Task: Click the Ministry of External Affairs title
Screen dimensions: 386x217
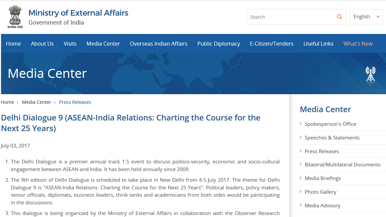Action: click(78, 13)
